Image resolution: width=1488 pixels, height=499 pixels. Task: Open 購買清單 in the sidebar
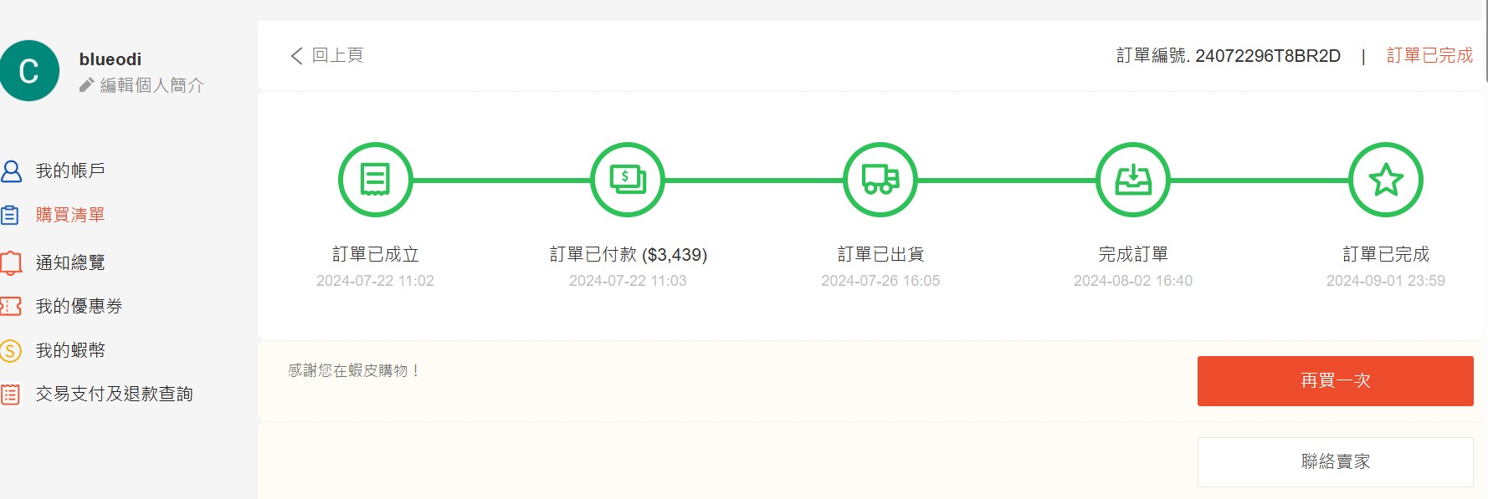(70, 215)
